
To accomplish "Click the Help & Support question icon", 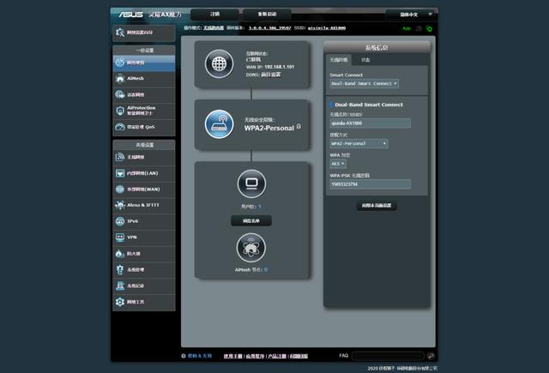I will pyautogui.click(x=184, y=356).
